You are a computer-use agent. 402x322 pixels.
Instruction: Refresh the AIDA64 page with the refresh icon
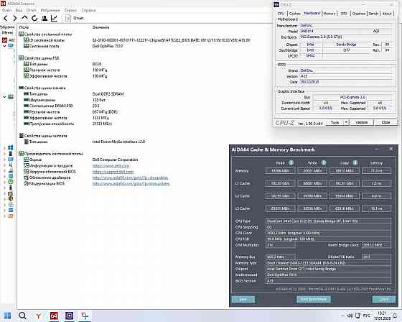(x=34, y=18)
